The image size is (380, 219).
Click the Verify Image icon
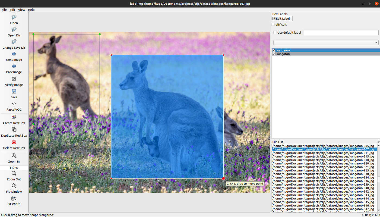point(14,79)
